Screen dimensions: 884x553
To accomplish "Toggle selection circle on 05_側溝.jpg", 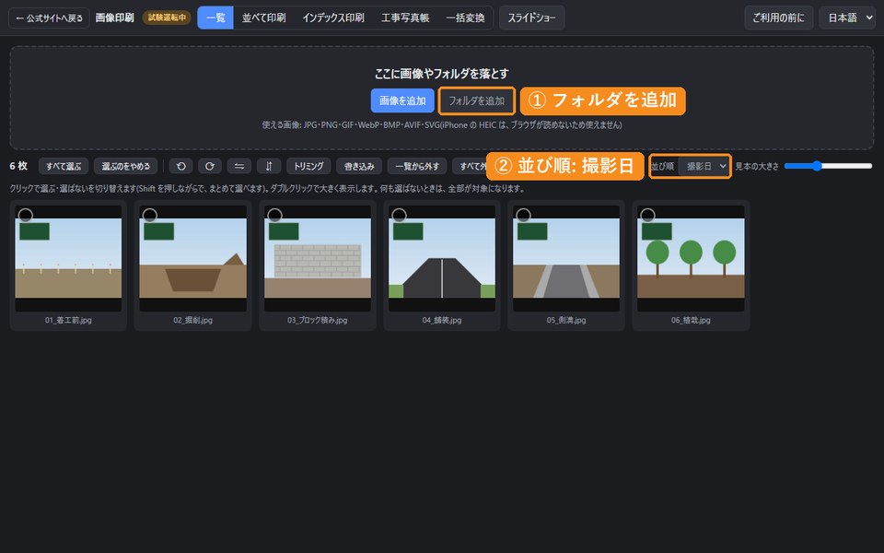I will point(523,215).
